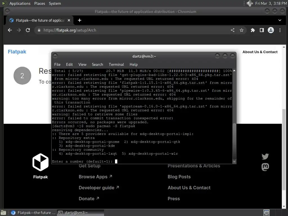The height and width of the screenshot is (216, 288).
Task: Click the browser page scroll-up arrow
Action: coord(284,47)
